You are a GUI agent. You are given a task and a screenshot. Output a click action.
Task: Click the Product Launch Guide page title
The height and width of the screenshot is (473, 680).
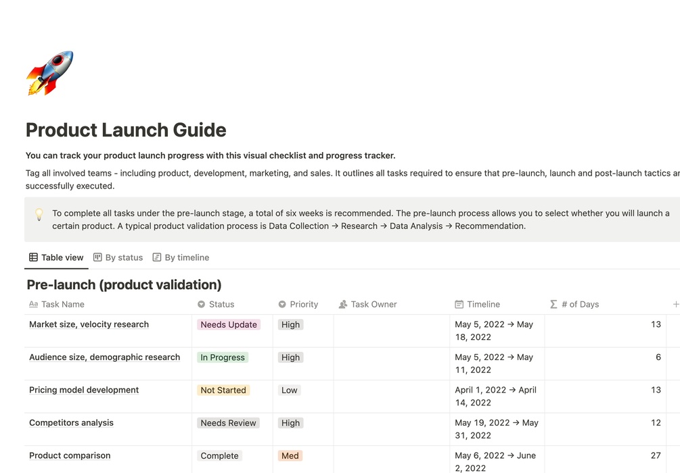pos(126,130)
